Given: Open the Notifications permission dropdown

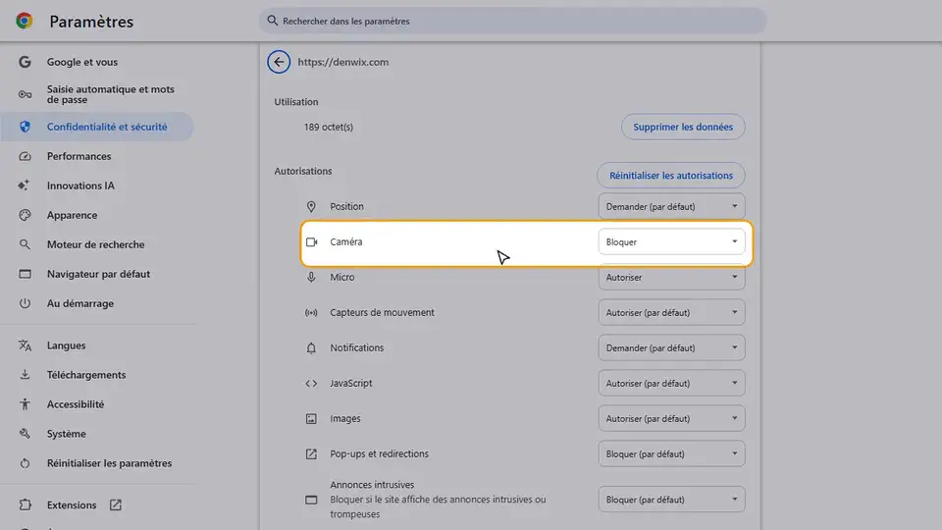Looking at the screenshot, I should 671,347.
